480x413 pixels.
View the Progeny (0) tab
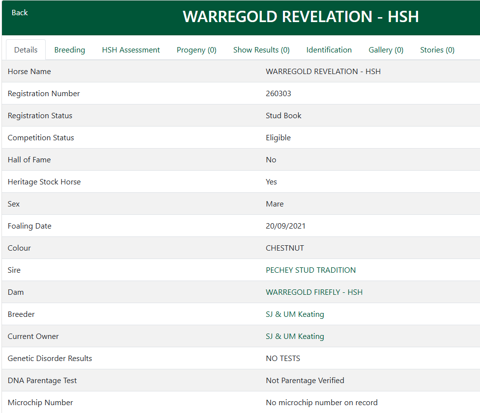(196, 50)
